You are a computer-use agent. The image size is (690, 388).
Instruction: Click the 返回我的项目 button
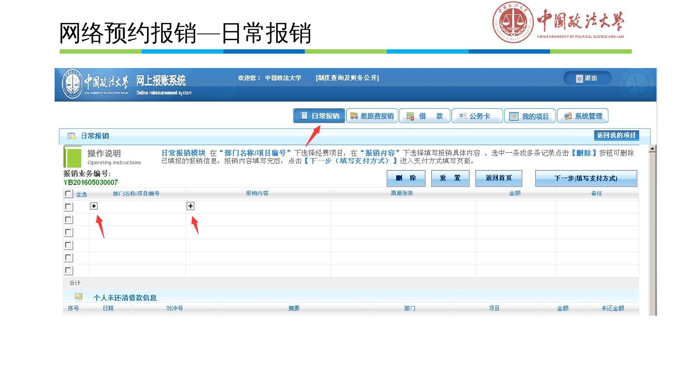pos(616,136)
